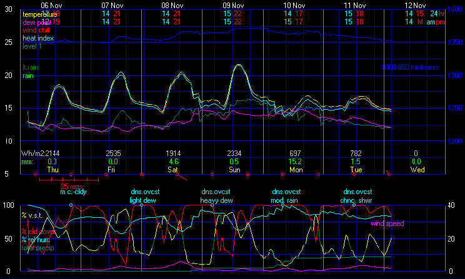Click the 'heavy dew' forecast label
Image resolution: width=465 pixels, height=279 pixels.
[216, 200]
